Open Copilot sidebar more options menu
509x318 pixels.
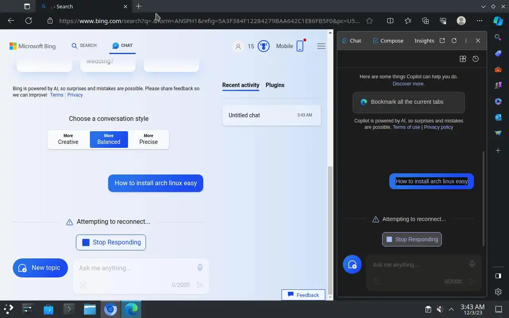466,41
